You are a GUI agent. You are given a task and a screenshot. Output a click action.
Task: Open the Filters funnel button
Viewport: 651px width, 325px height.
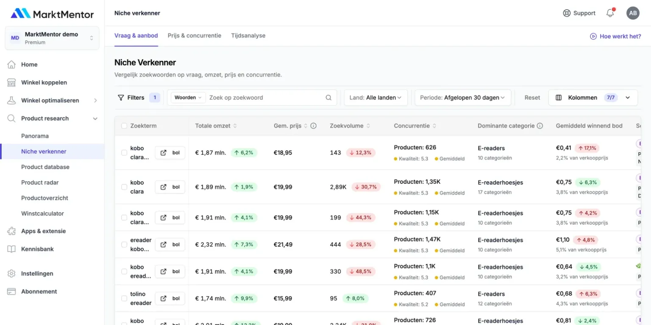click(131, 97)
